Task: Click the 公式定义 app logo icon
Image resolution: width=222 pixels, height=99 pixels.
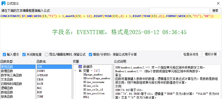Action: (x=4, y=3)
